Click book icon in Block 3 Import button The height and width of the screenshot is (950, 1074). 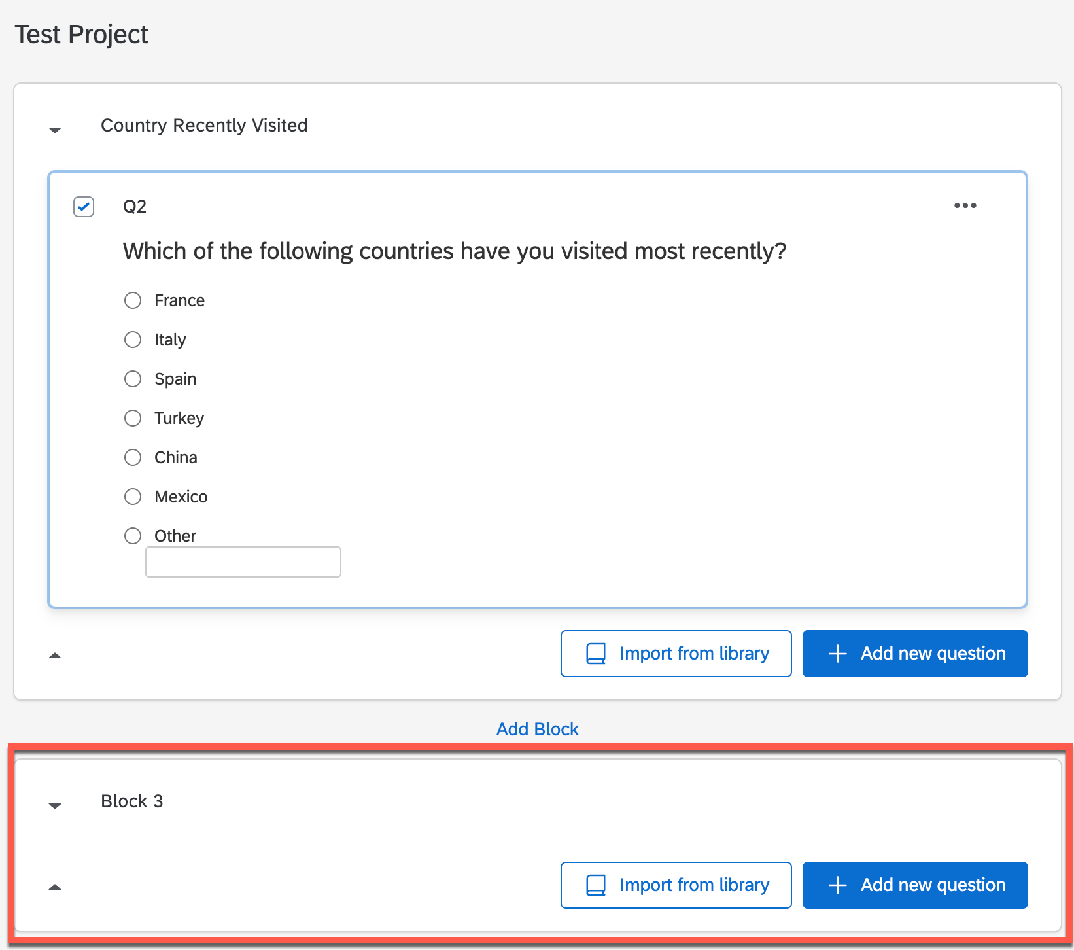point(595,885)
